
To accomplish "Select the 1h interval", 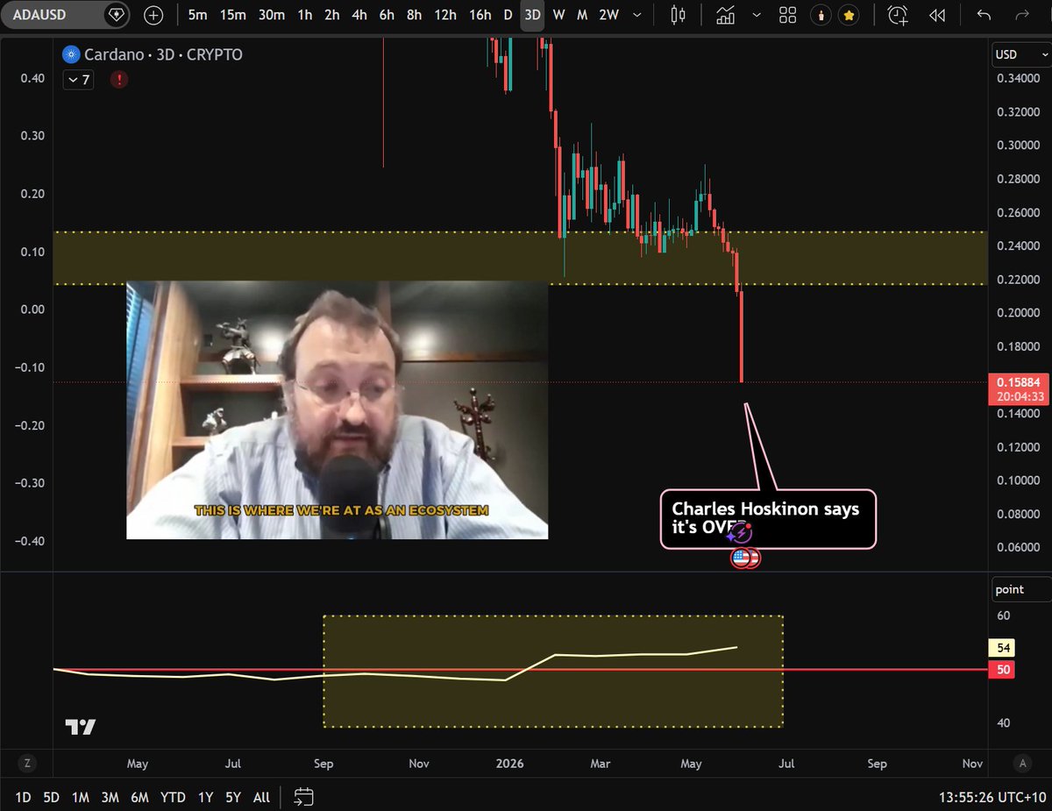I will pos(304,15).
